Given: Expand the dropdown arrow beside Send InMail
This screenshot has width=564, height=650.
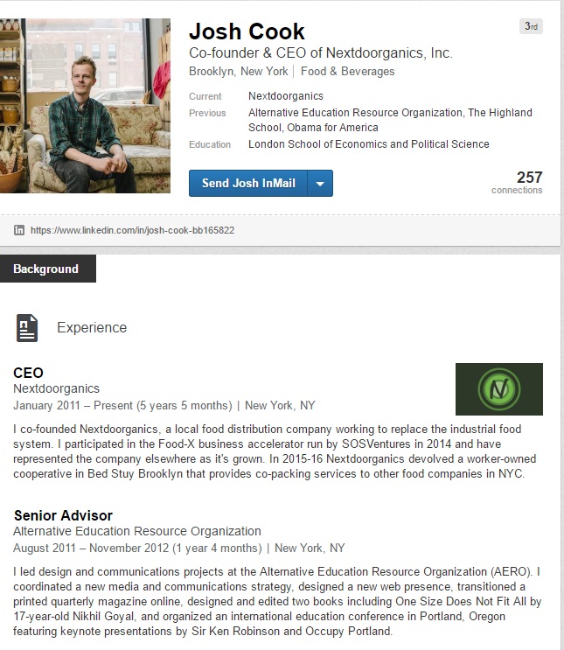Looking at the screenshot, I should (x=320, y=184).
